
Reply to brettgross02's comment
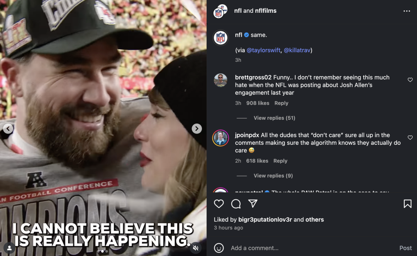pyautogui.click(x=281, y=103)
